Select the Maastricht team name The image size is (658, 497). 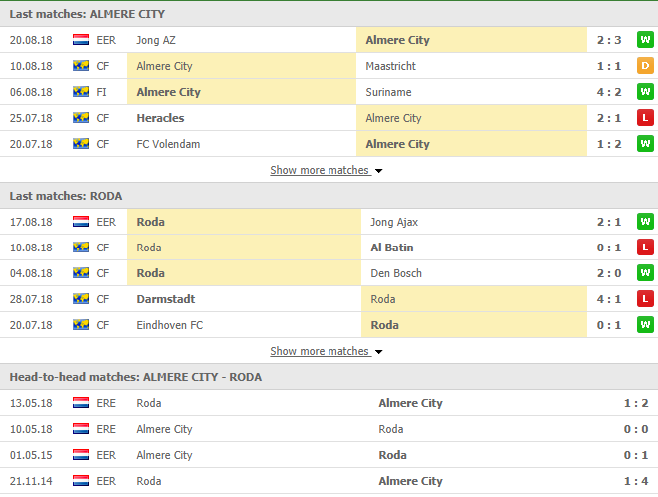pos(391,66)
